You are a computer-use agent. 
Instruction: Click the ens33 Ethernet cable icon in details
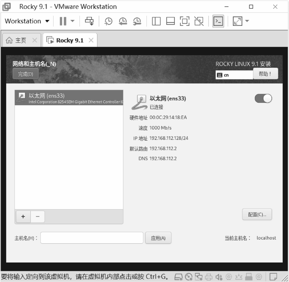click(139, 102)
